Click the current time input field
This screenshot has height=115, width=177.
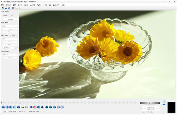click(x=13, y=111)
